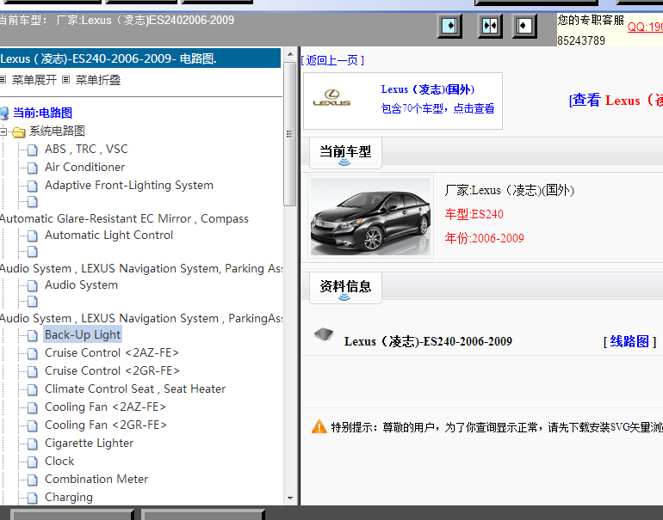
Task: Click the collapse-left pane arrow button
Action: (x=524, y=26)
